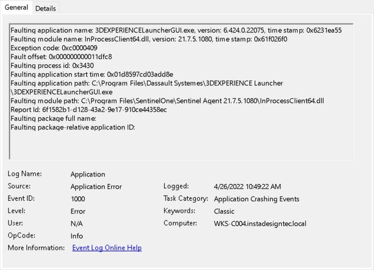Click the Level value Error
The width and height of the screenshot is (374, 270).
[x=78, y=211]
